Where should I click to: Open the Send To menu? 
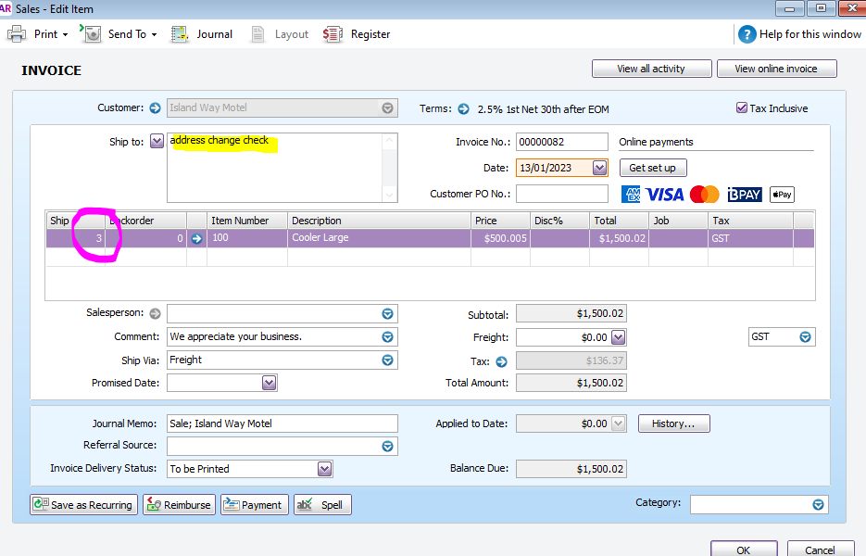119,34
